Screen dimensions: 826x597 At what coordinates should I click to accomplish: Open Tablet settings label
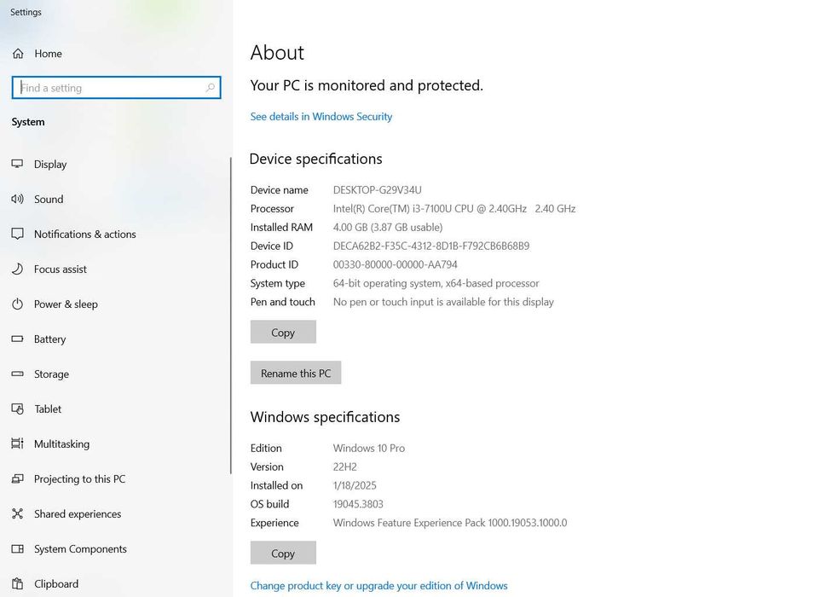pyautogui.click(x=48, y=409)
